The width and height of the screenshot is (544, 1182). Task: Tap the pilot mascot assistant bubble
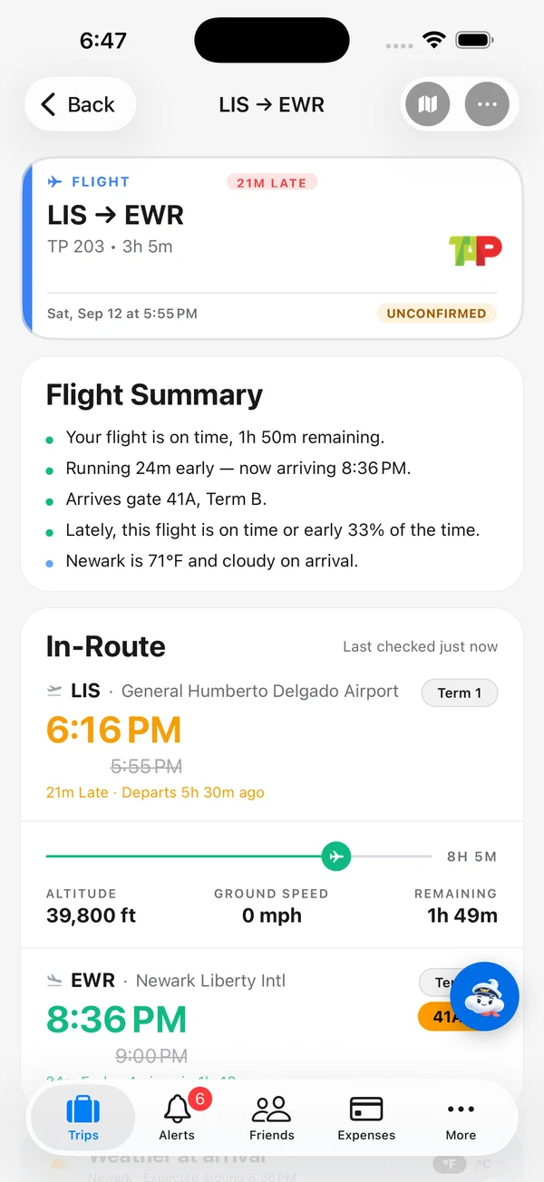[x=484, y=996]
